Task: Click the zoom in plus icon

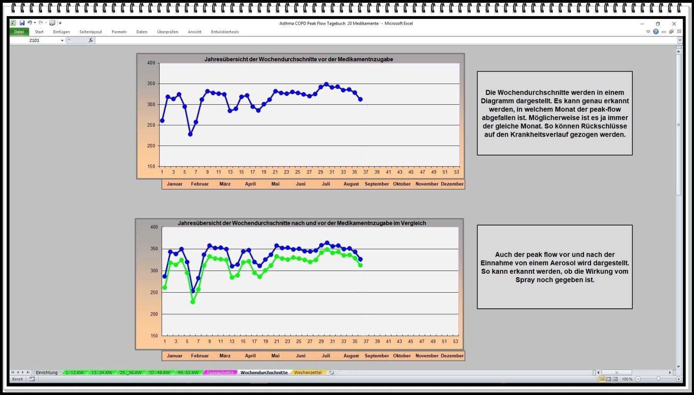Action: click(x=679, y=379)
